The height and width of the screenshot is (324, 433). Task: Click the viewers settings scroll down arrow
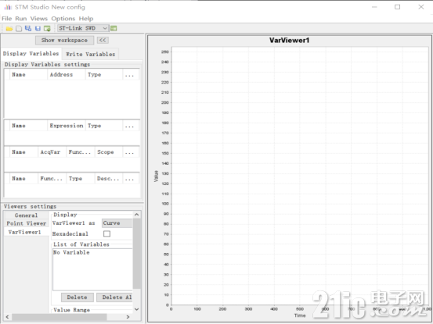pyautogui.click(x=137, y=309)
